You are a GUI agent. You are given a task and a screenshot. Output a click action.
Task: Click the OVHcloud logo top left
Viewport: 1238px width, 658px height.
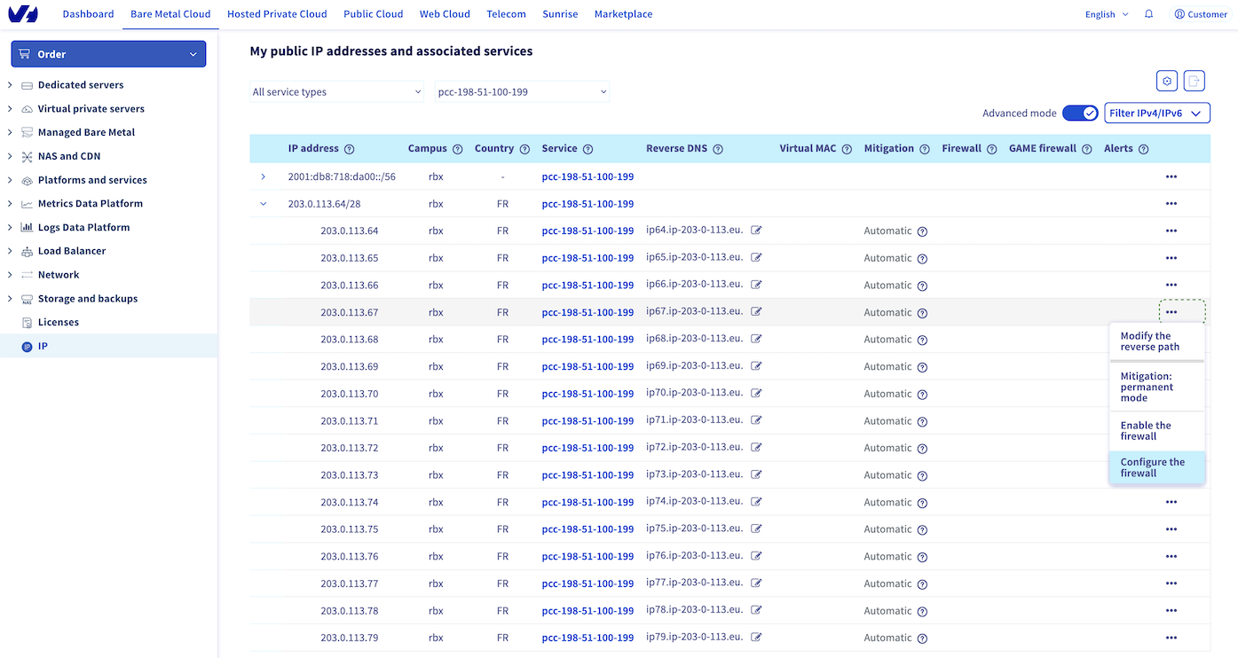point(23,13)
